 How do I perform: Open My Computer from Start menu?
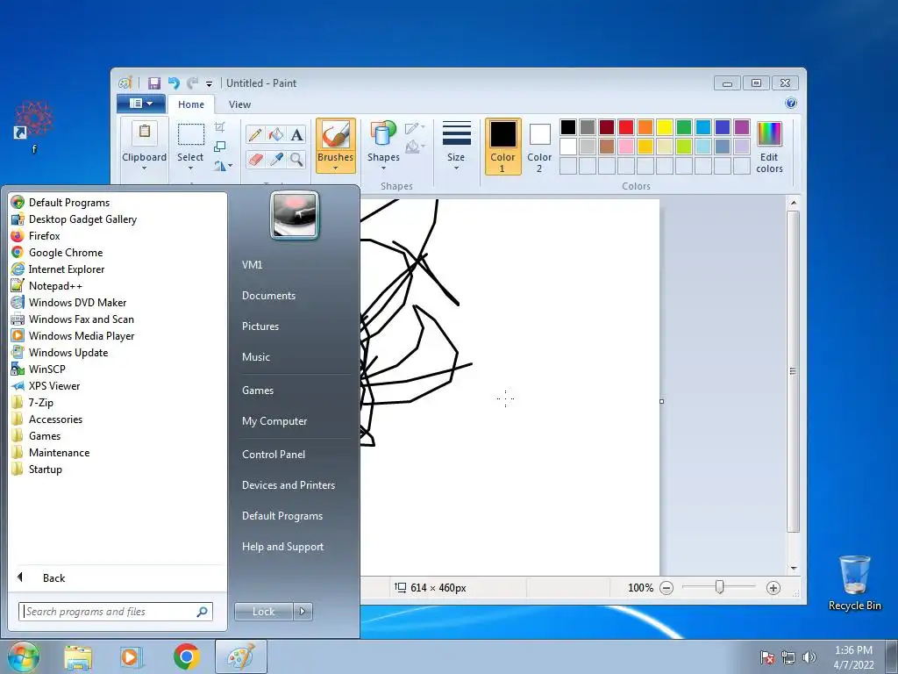tap(274, 420)
